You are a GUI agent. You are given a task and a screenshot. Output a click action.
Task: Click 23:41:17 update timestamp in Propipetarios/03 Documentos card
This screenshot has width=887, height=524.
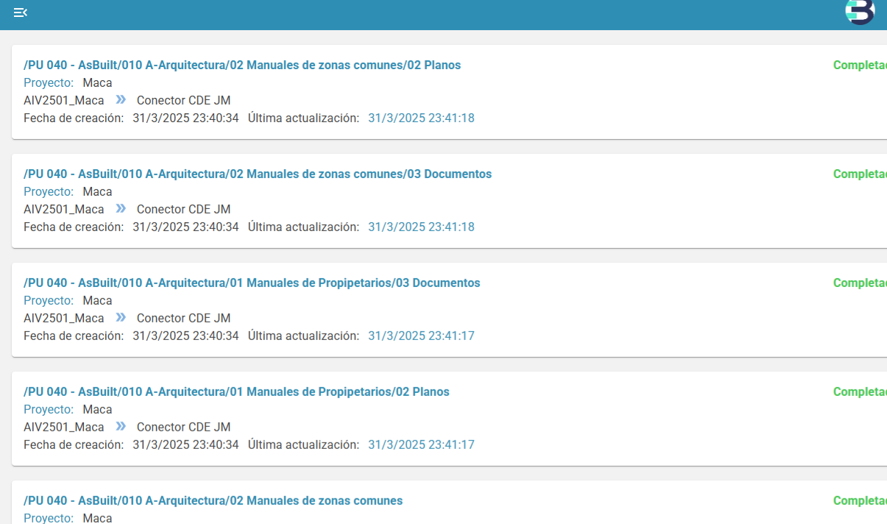(421, 336)
